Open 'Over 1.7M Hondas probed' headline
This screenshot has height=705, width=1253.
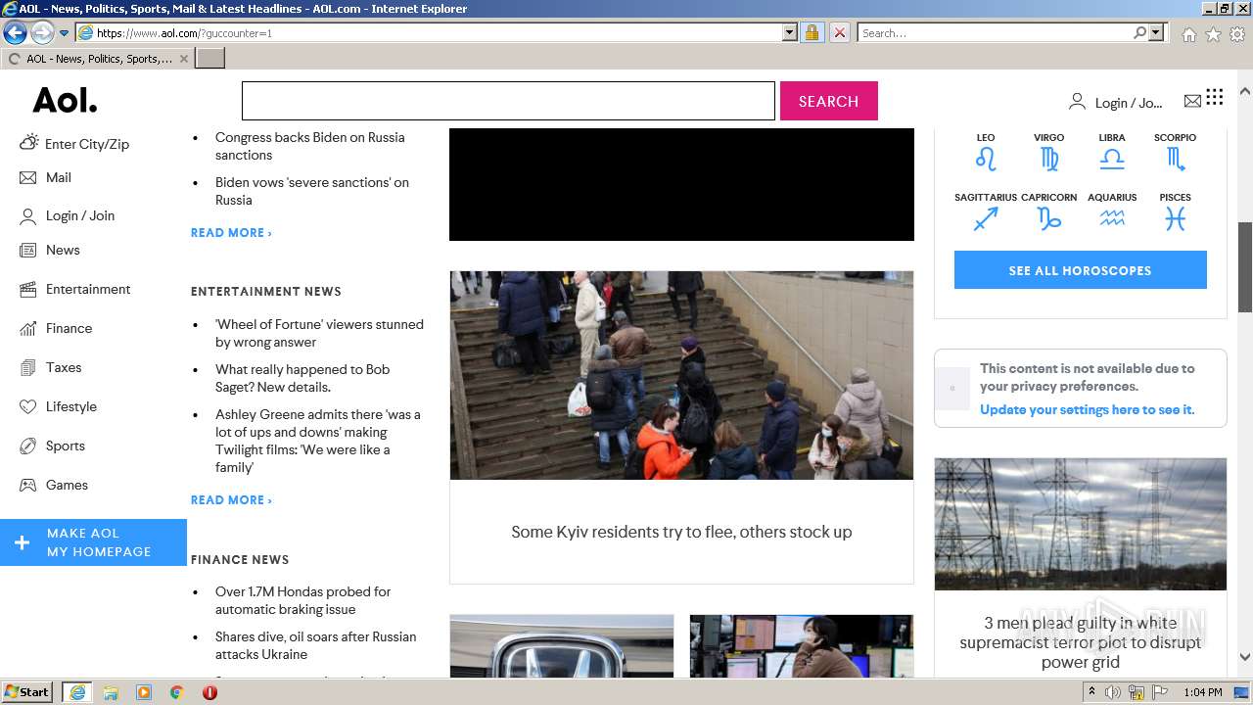[x=302, y=600]
